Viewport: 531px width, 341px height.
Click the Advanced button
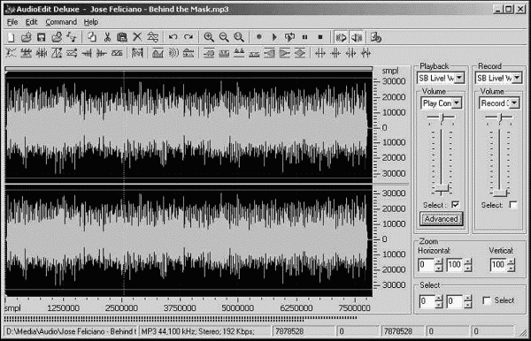(x=441, y=219)
